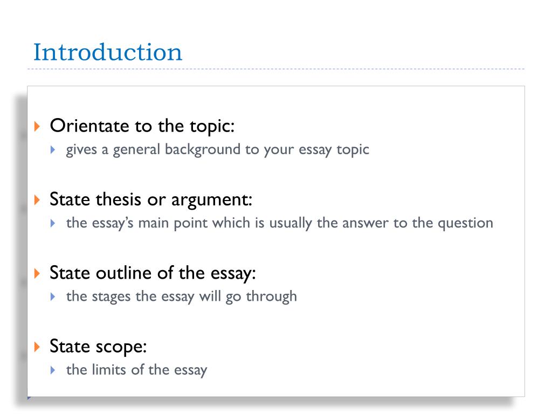The image size is (552, 414).
Task: Click the word question in thesis sub-bullet
Action: point(465,224)
